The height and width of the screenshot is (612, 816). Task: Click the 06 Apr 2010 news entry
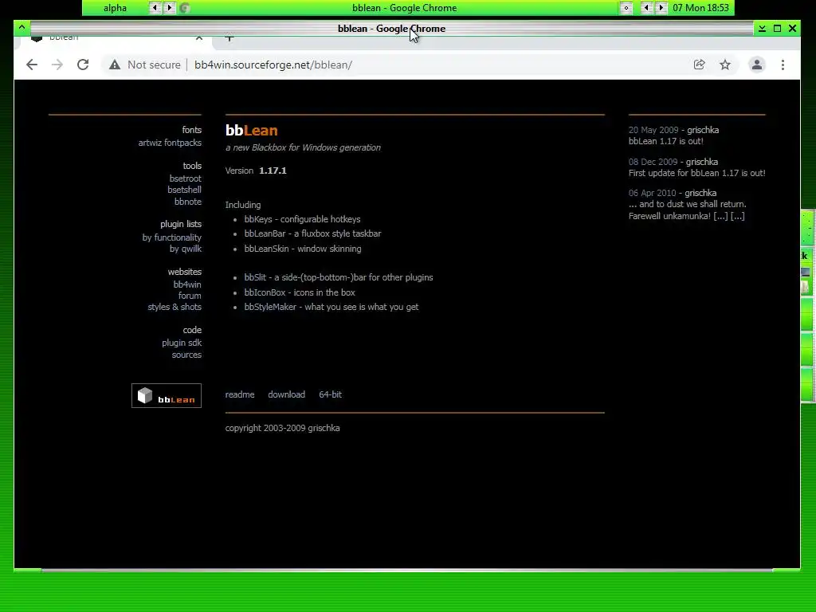pos(687,205)
